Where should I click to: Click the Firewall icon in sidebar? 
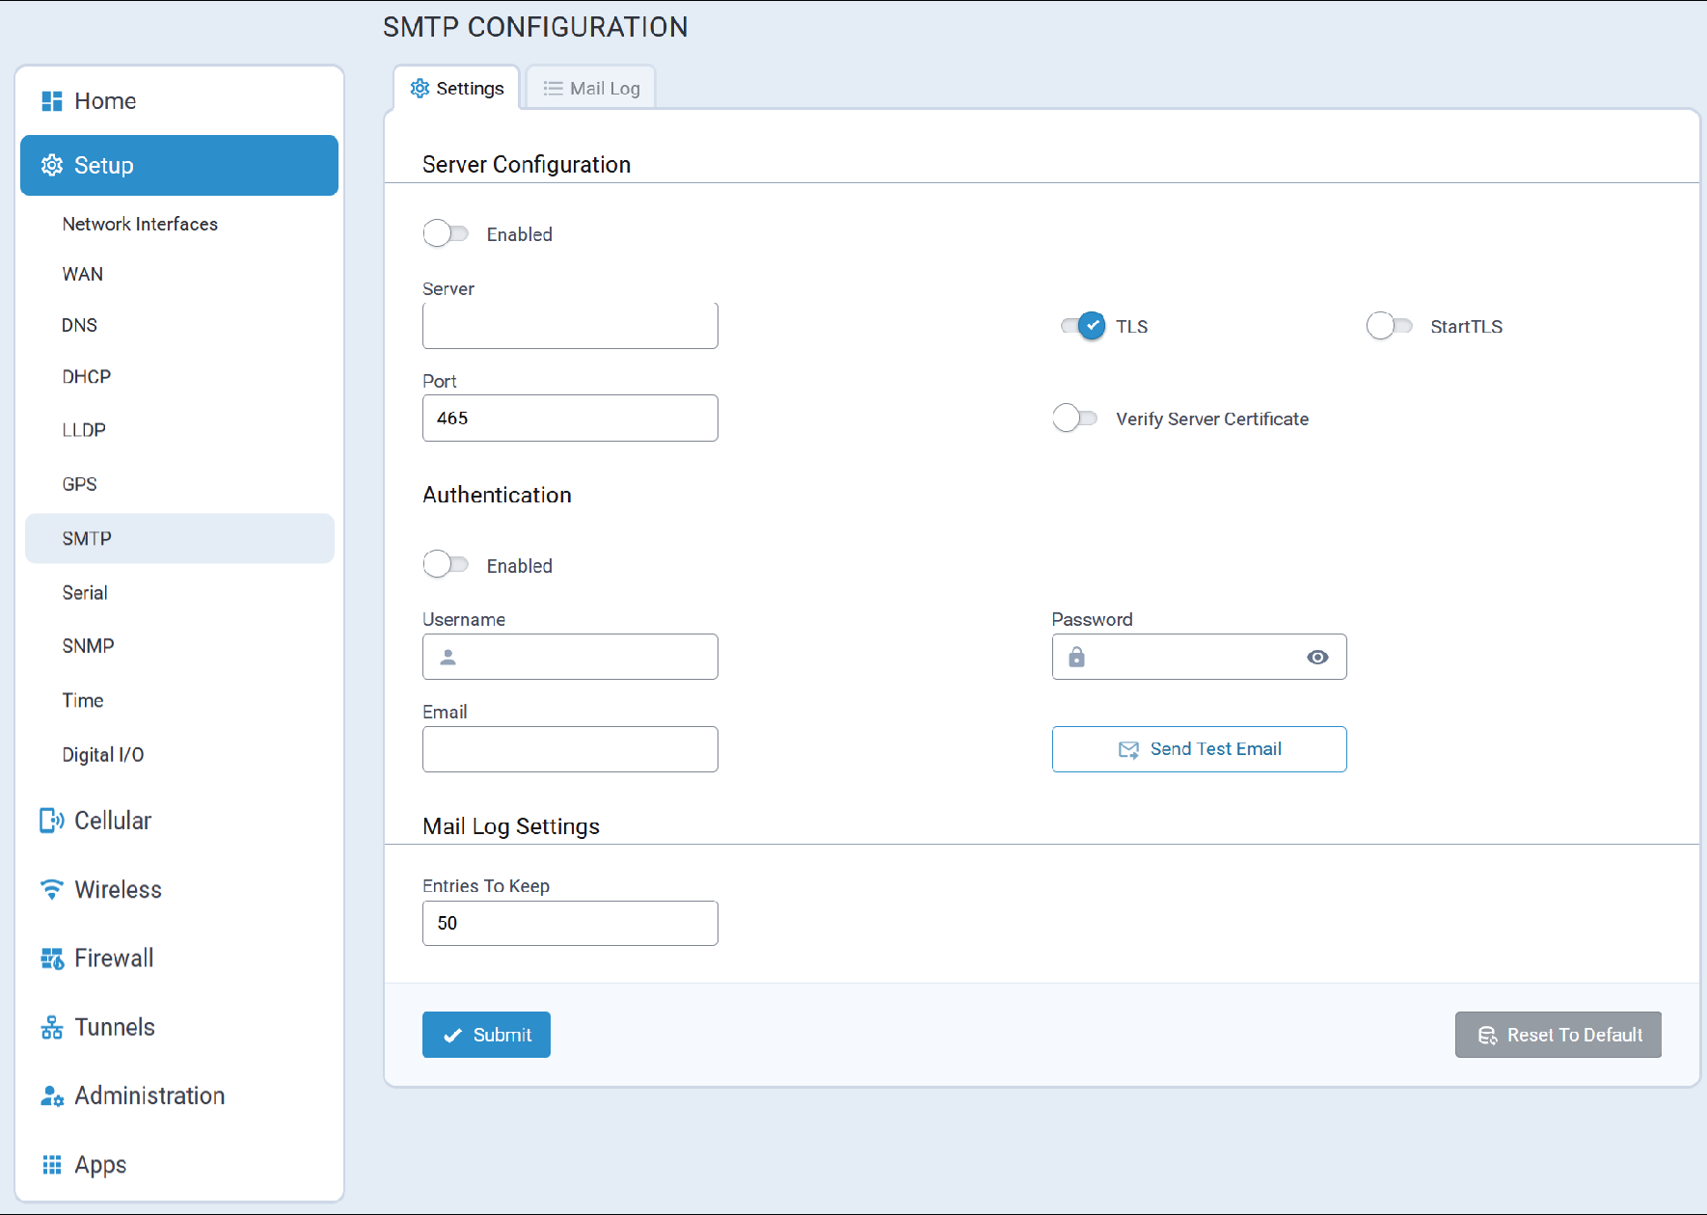pos(52,958)
